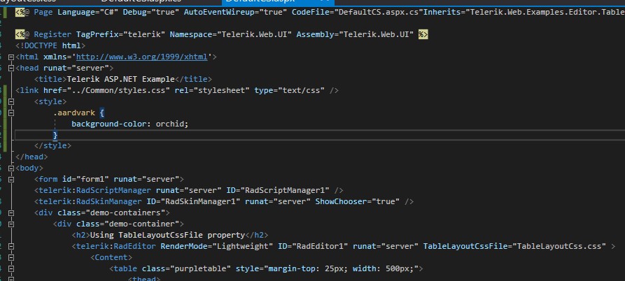The width and height of the screenshot is (625, 281).
Task: Collapse the <Content> element
Action: coord(10,257)
